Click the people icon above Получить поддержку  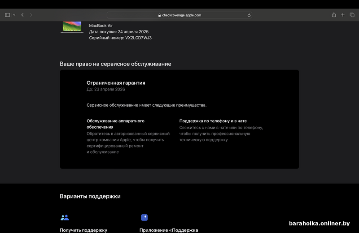coord(65,217)
